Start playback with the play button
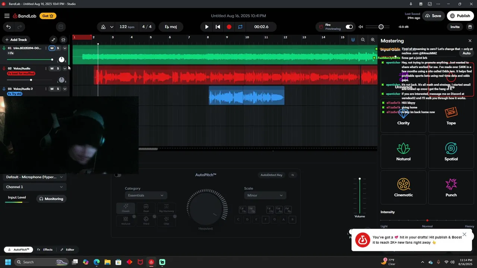This screenshot has height=268, width=477. 207,27
